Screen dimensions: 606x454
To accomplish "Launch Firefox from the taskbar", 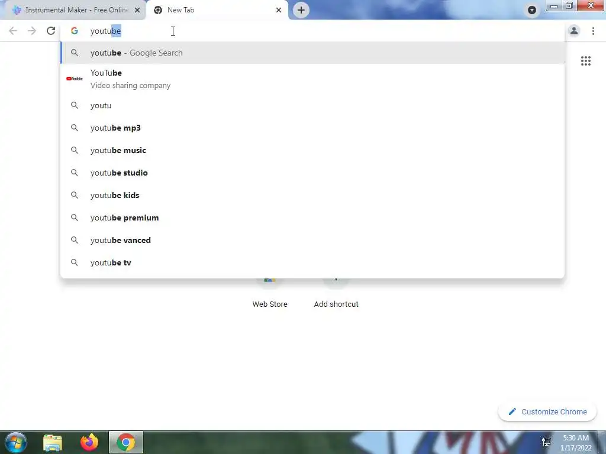I will (x=89, y=442).
